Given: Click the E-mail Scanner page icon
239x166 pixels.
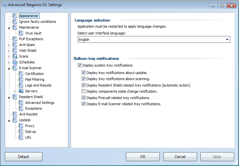Looking at the screenshot, I should pos(15,68).
